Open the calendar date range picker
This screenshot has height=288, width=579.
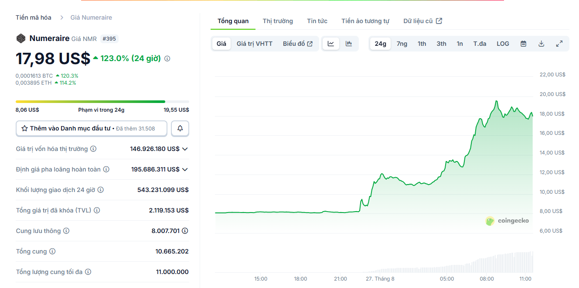pos(524,44)
